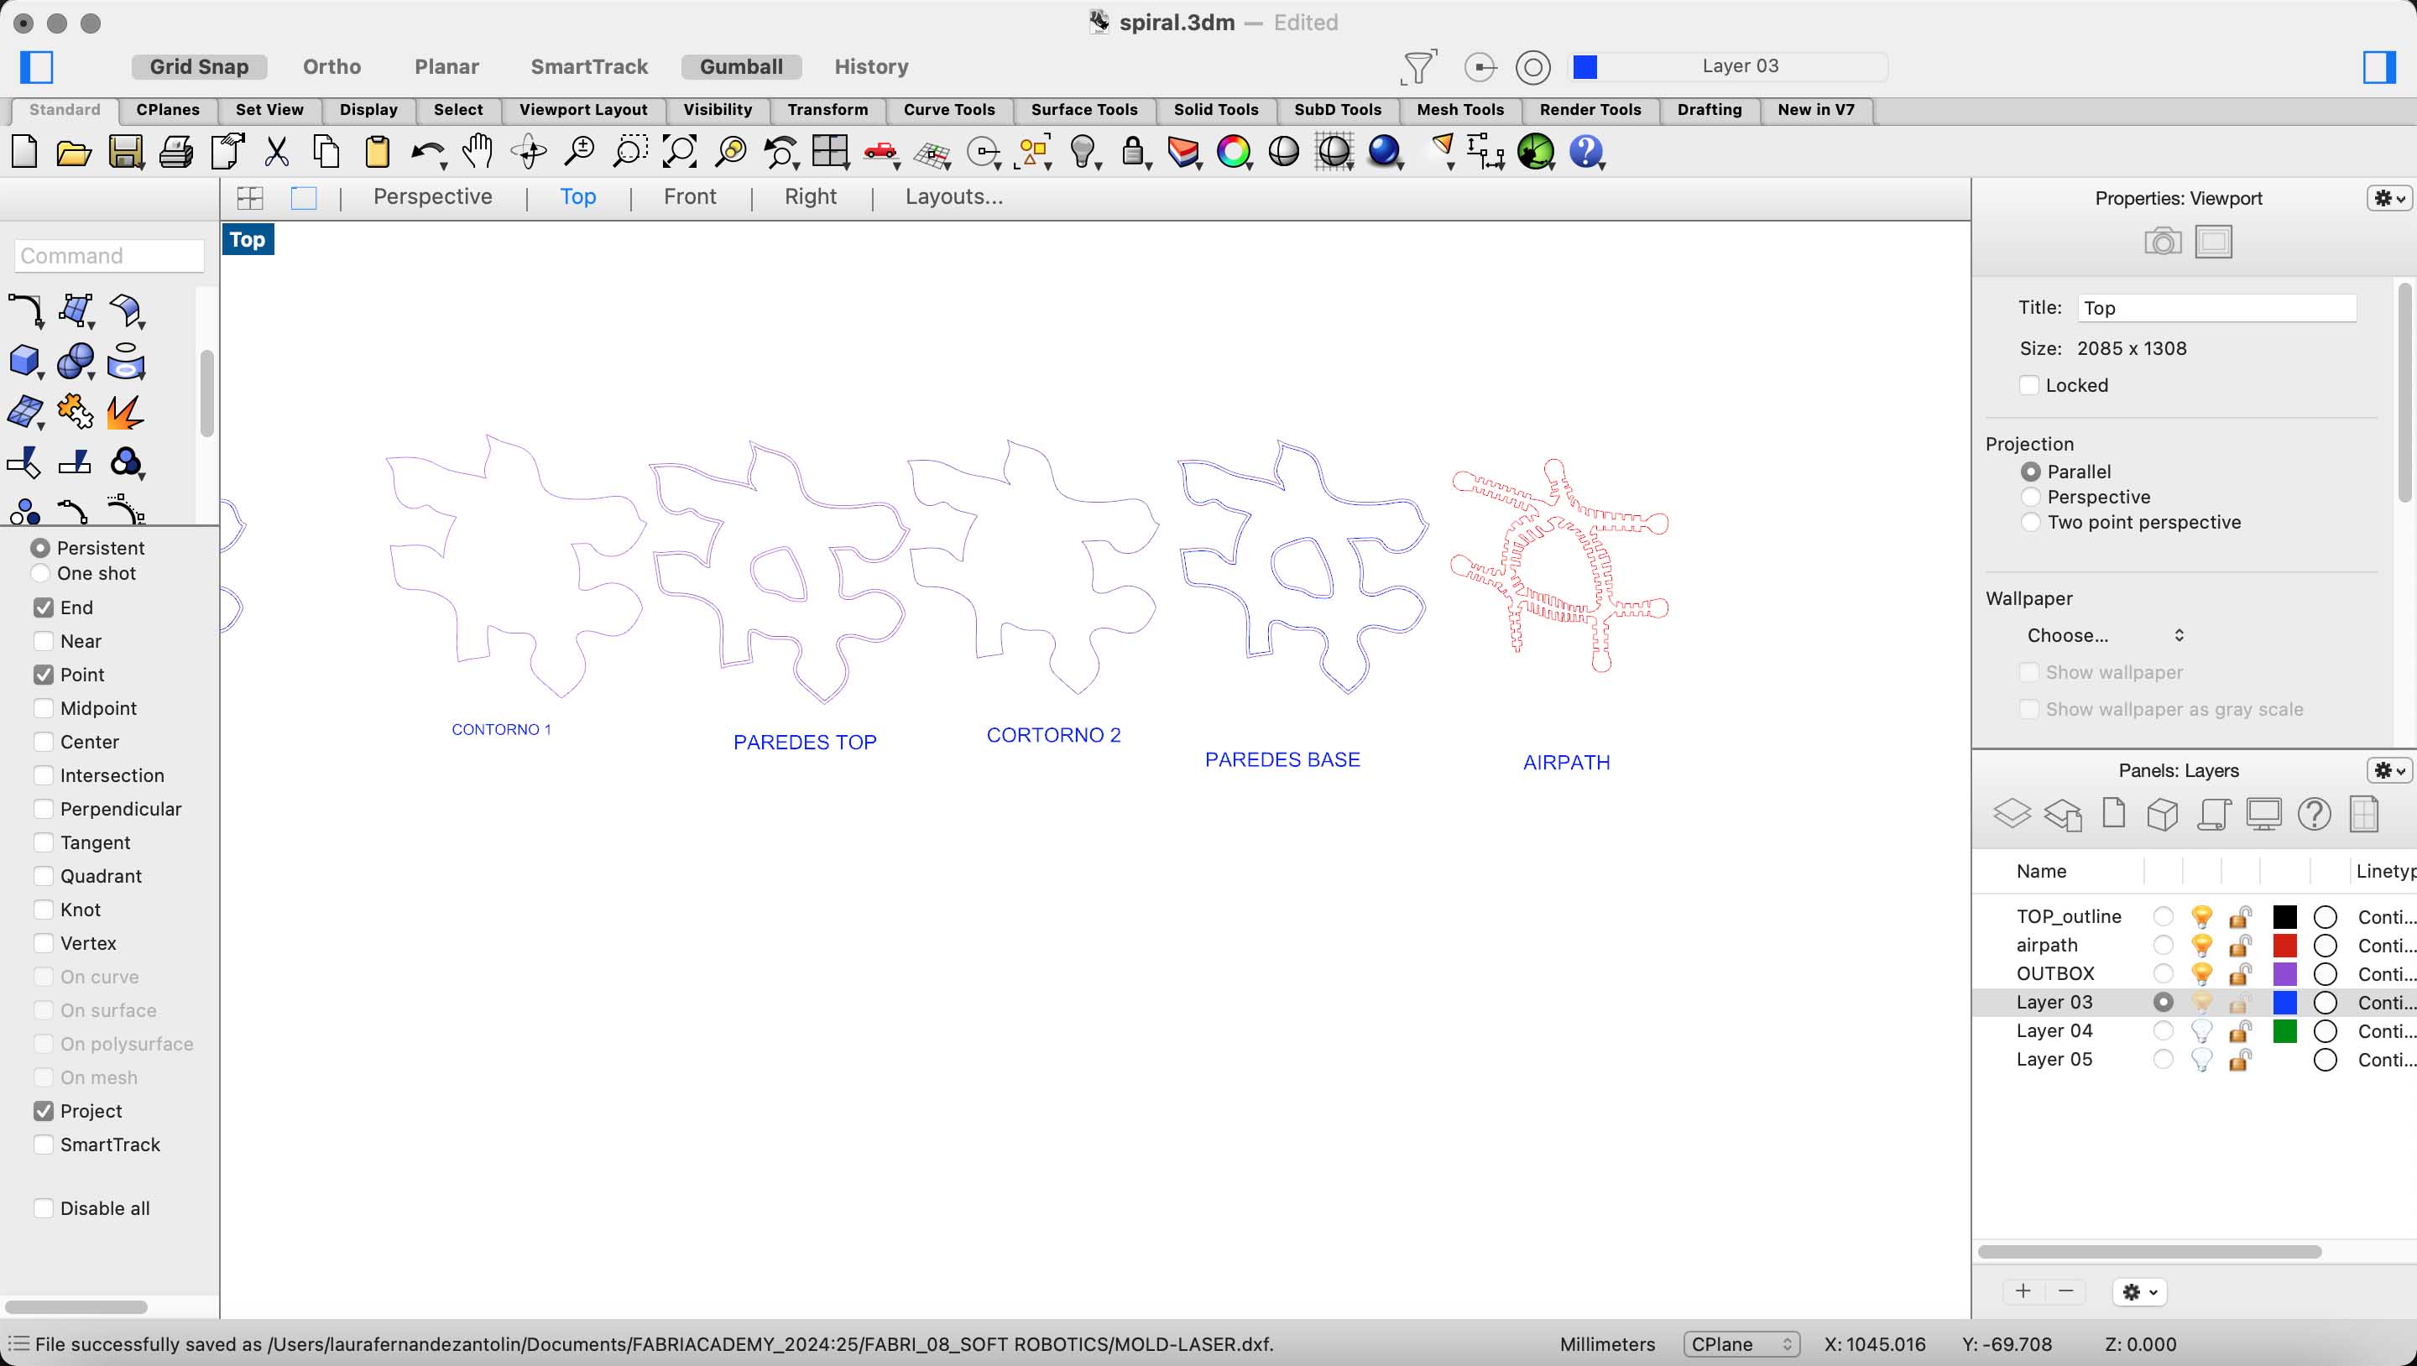Open a file with folder icon
The height and width of the screenshot is (1366, 2417).
click(74, 152)
